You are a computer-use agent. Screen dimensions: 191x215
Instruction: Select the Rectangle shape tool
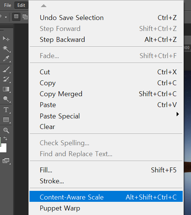[6, 120]
